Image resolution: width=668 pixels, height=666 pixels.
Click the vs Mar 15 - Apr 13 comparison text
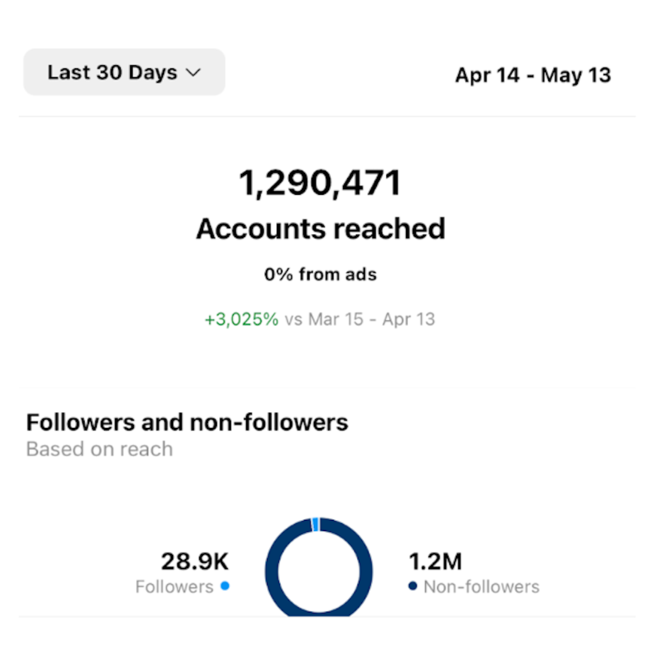pos(360,319)
